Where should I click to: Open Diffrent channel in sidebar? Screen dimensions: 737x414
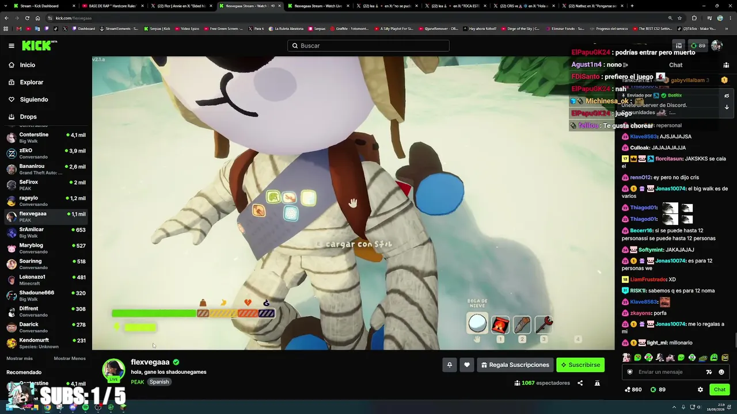point(46,312)
